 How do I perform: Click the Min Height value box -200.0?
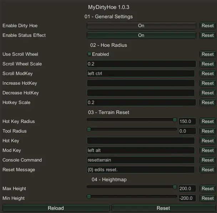(x=187, y=198)
